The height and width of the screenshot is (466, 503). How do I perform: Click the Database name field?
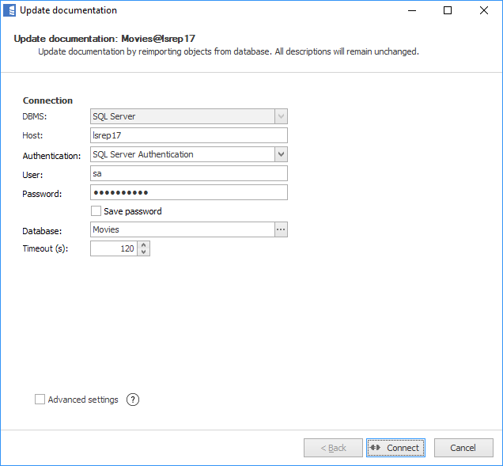tap(182, 229)
